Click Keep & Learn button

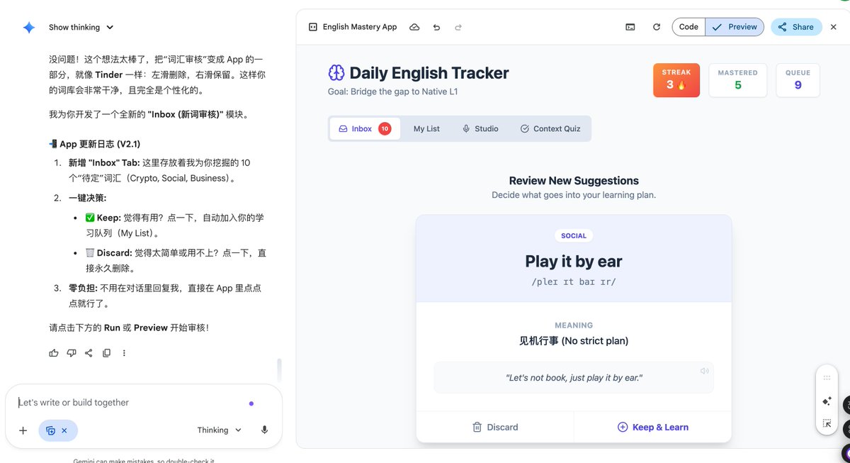pyautogui.click(x=652, y=427)
